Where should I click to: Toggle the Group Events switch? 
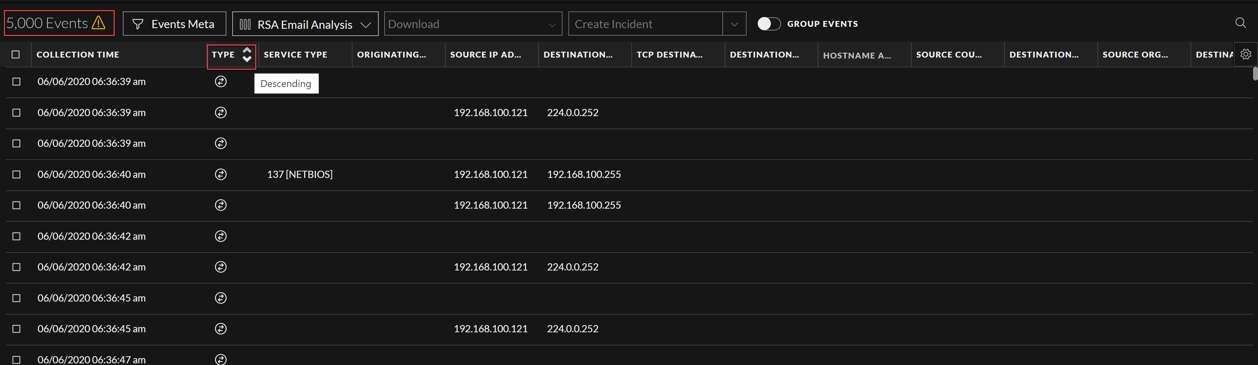769,24
